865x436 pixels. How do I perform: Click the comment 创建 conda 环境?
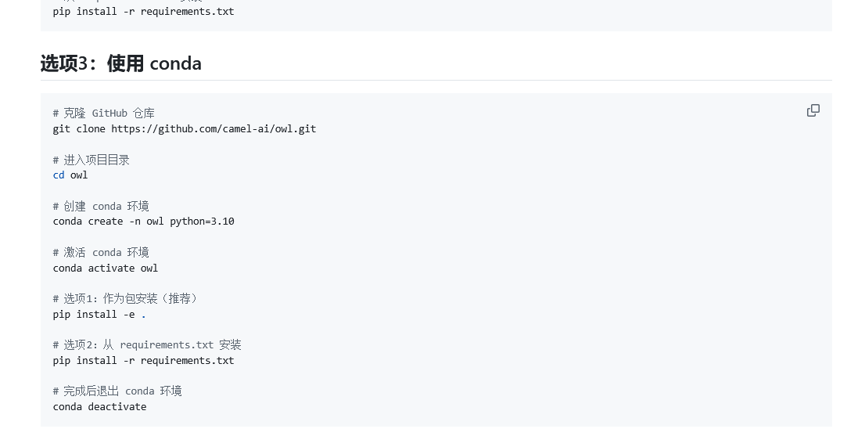101,206
